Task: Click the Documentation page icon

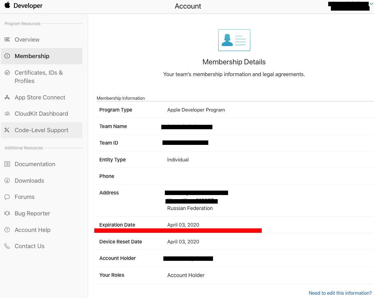Action: pyautogui.click(x=7, y=164)
